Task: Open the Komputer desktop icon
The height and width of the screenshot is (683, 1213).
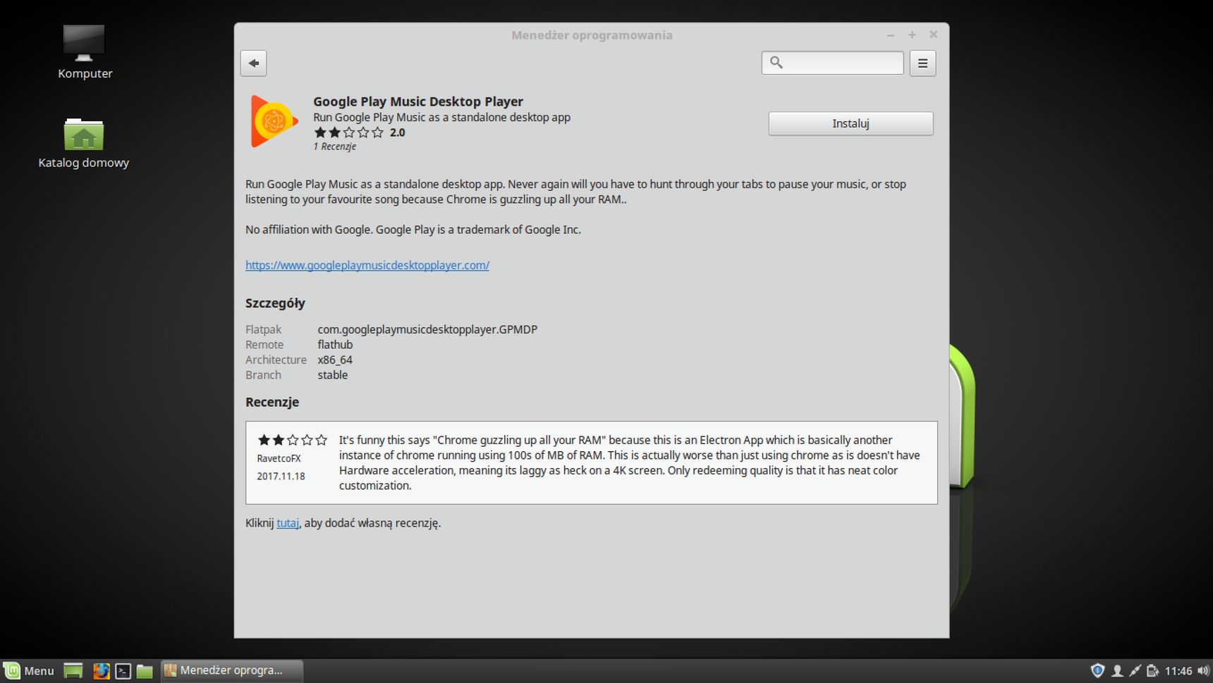Action: [x=84, y=52]
